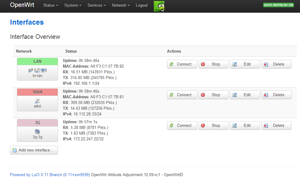Stop the WAN interface
Image resolution: width=300 pixels, height=177 pixels.
point(214,95)
